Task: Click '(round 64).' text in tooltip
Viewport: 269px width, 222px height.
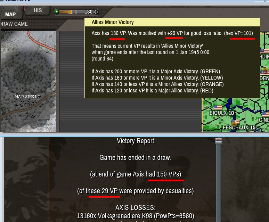Action: click(103, 59)
